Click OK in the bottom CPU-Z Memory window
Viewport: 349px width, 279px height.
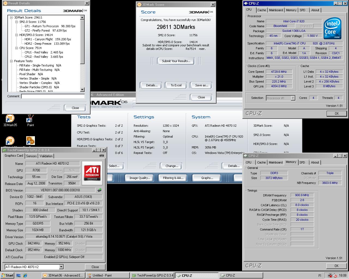(336, 266)
